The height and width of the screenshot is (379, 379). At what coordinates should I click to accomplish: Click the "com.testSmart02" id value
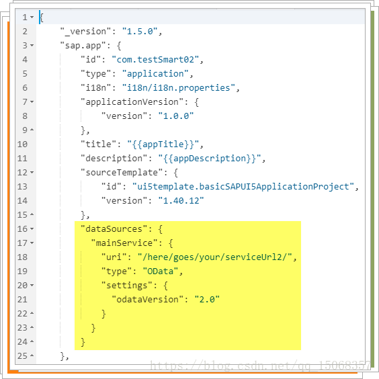(x=155, y=59)
